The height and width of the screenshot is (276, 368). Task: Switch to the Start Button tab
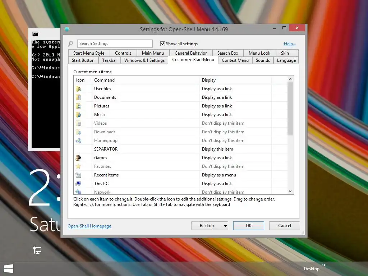coord(83,60)
